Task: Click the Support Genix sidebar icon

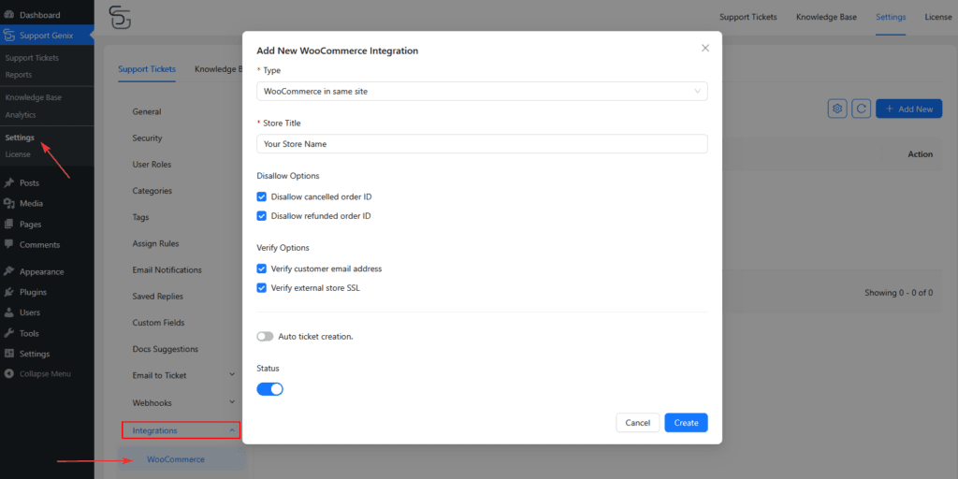Action: (9, 36)
